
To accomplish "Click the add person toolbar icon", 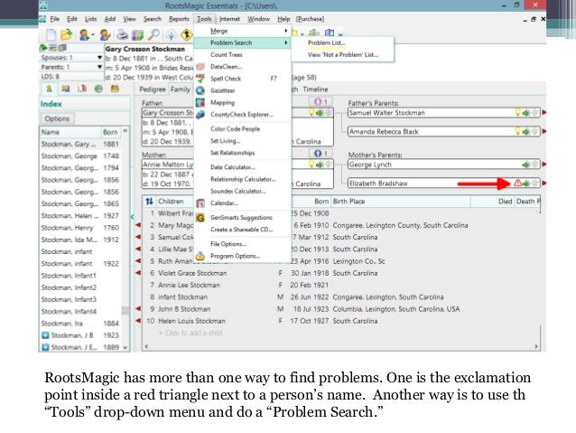I will (x=84, y=34).
